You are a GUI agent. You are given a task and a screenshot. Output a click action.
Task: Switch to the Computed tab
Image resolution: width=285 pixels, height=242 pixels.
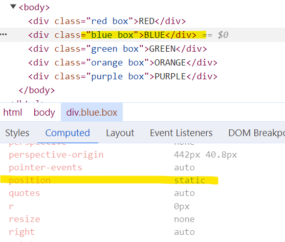(x=68, y=133)
